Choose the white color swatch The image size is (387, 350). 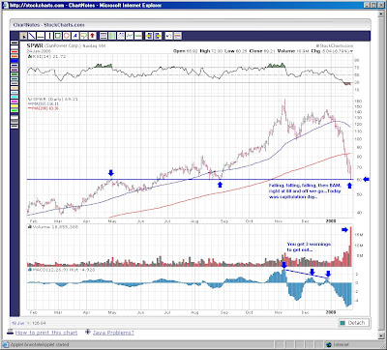pyautogui.click(x=15, y=47)
